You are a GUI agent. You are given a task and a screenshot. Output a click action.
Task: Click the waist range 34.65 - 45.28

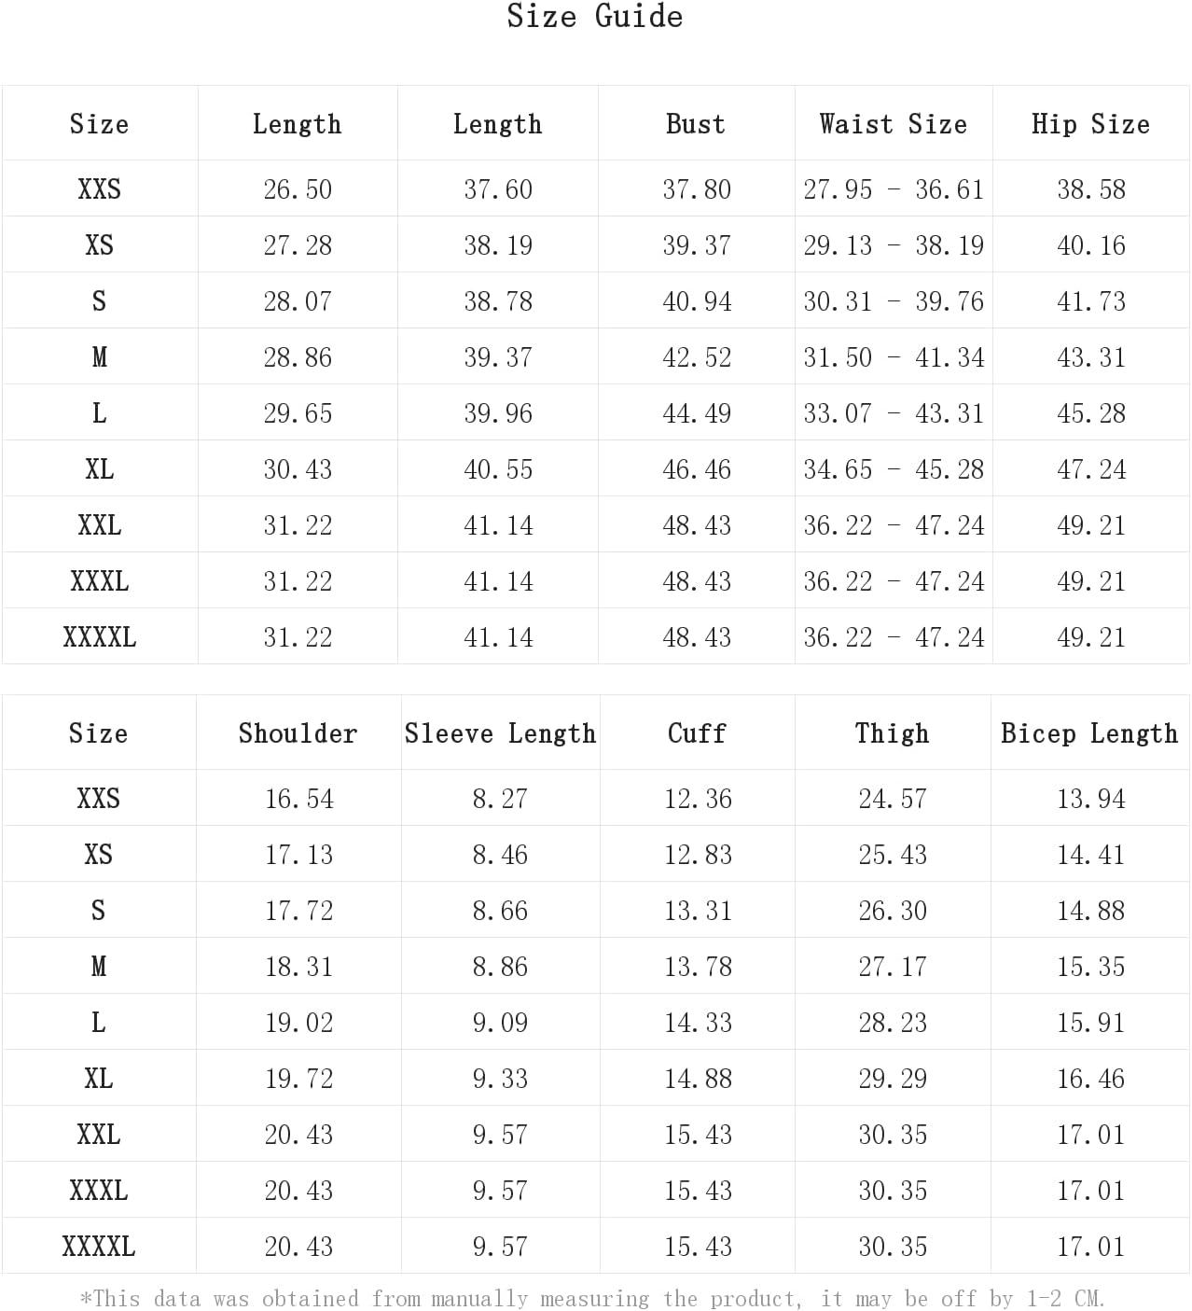coord(894,469)
